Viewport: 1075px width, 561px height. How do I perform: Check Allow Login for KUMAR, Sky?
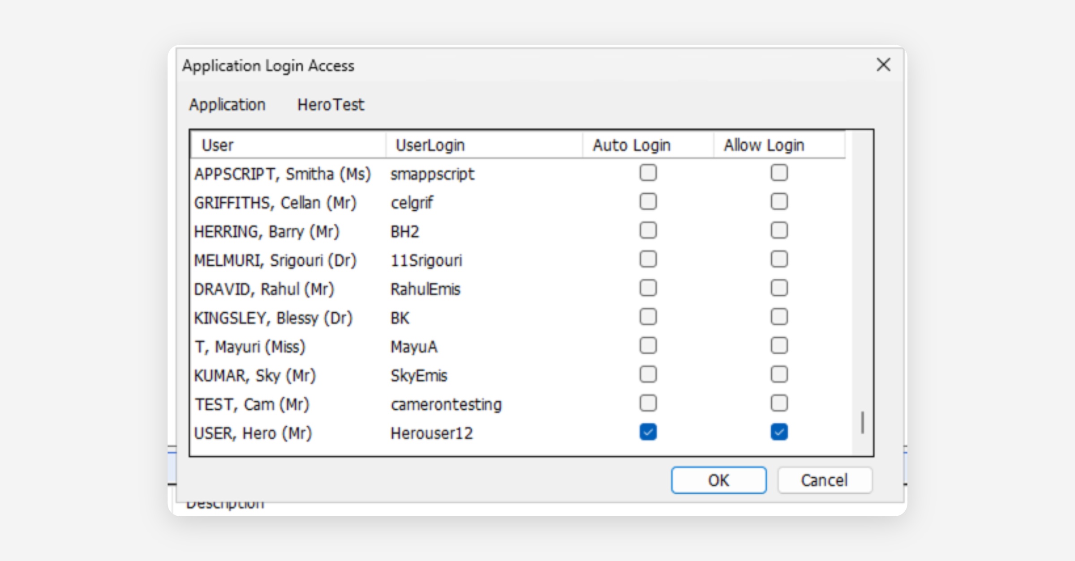pyautogui.click(x=779, y=375)
